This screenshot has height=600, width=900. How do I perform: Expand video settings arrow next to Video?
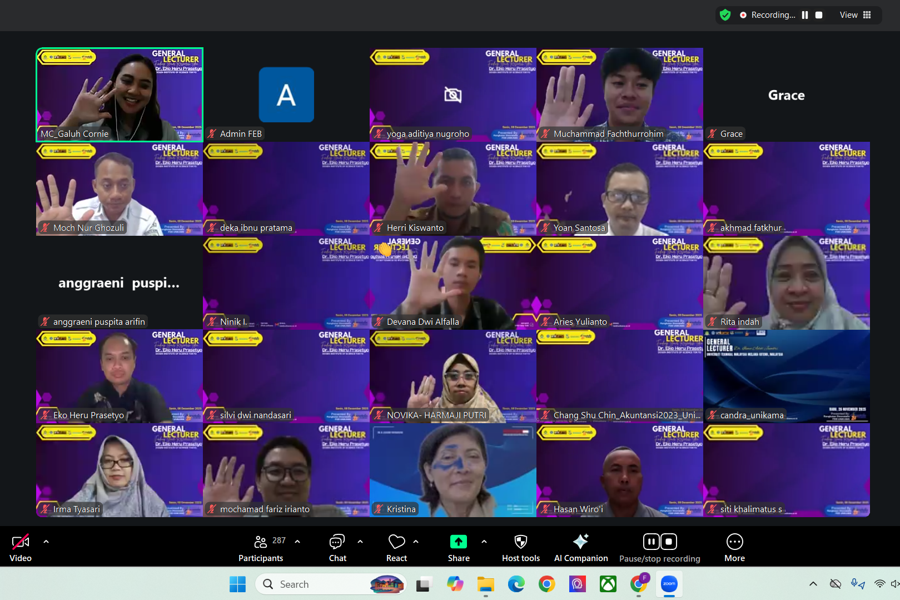click(46, 541)
